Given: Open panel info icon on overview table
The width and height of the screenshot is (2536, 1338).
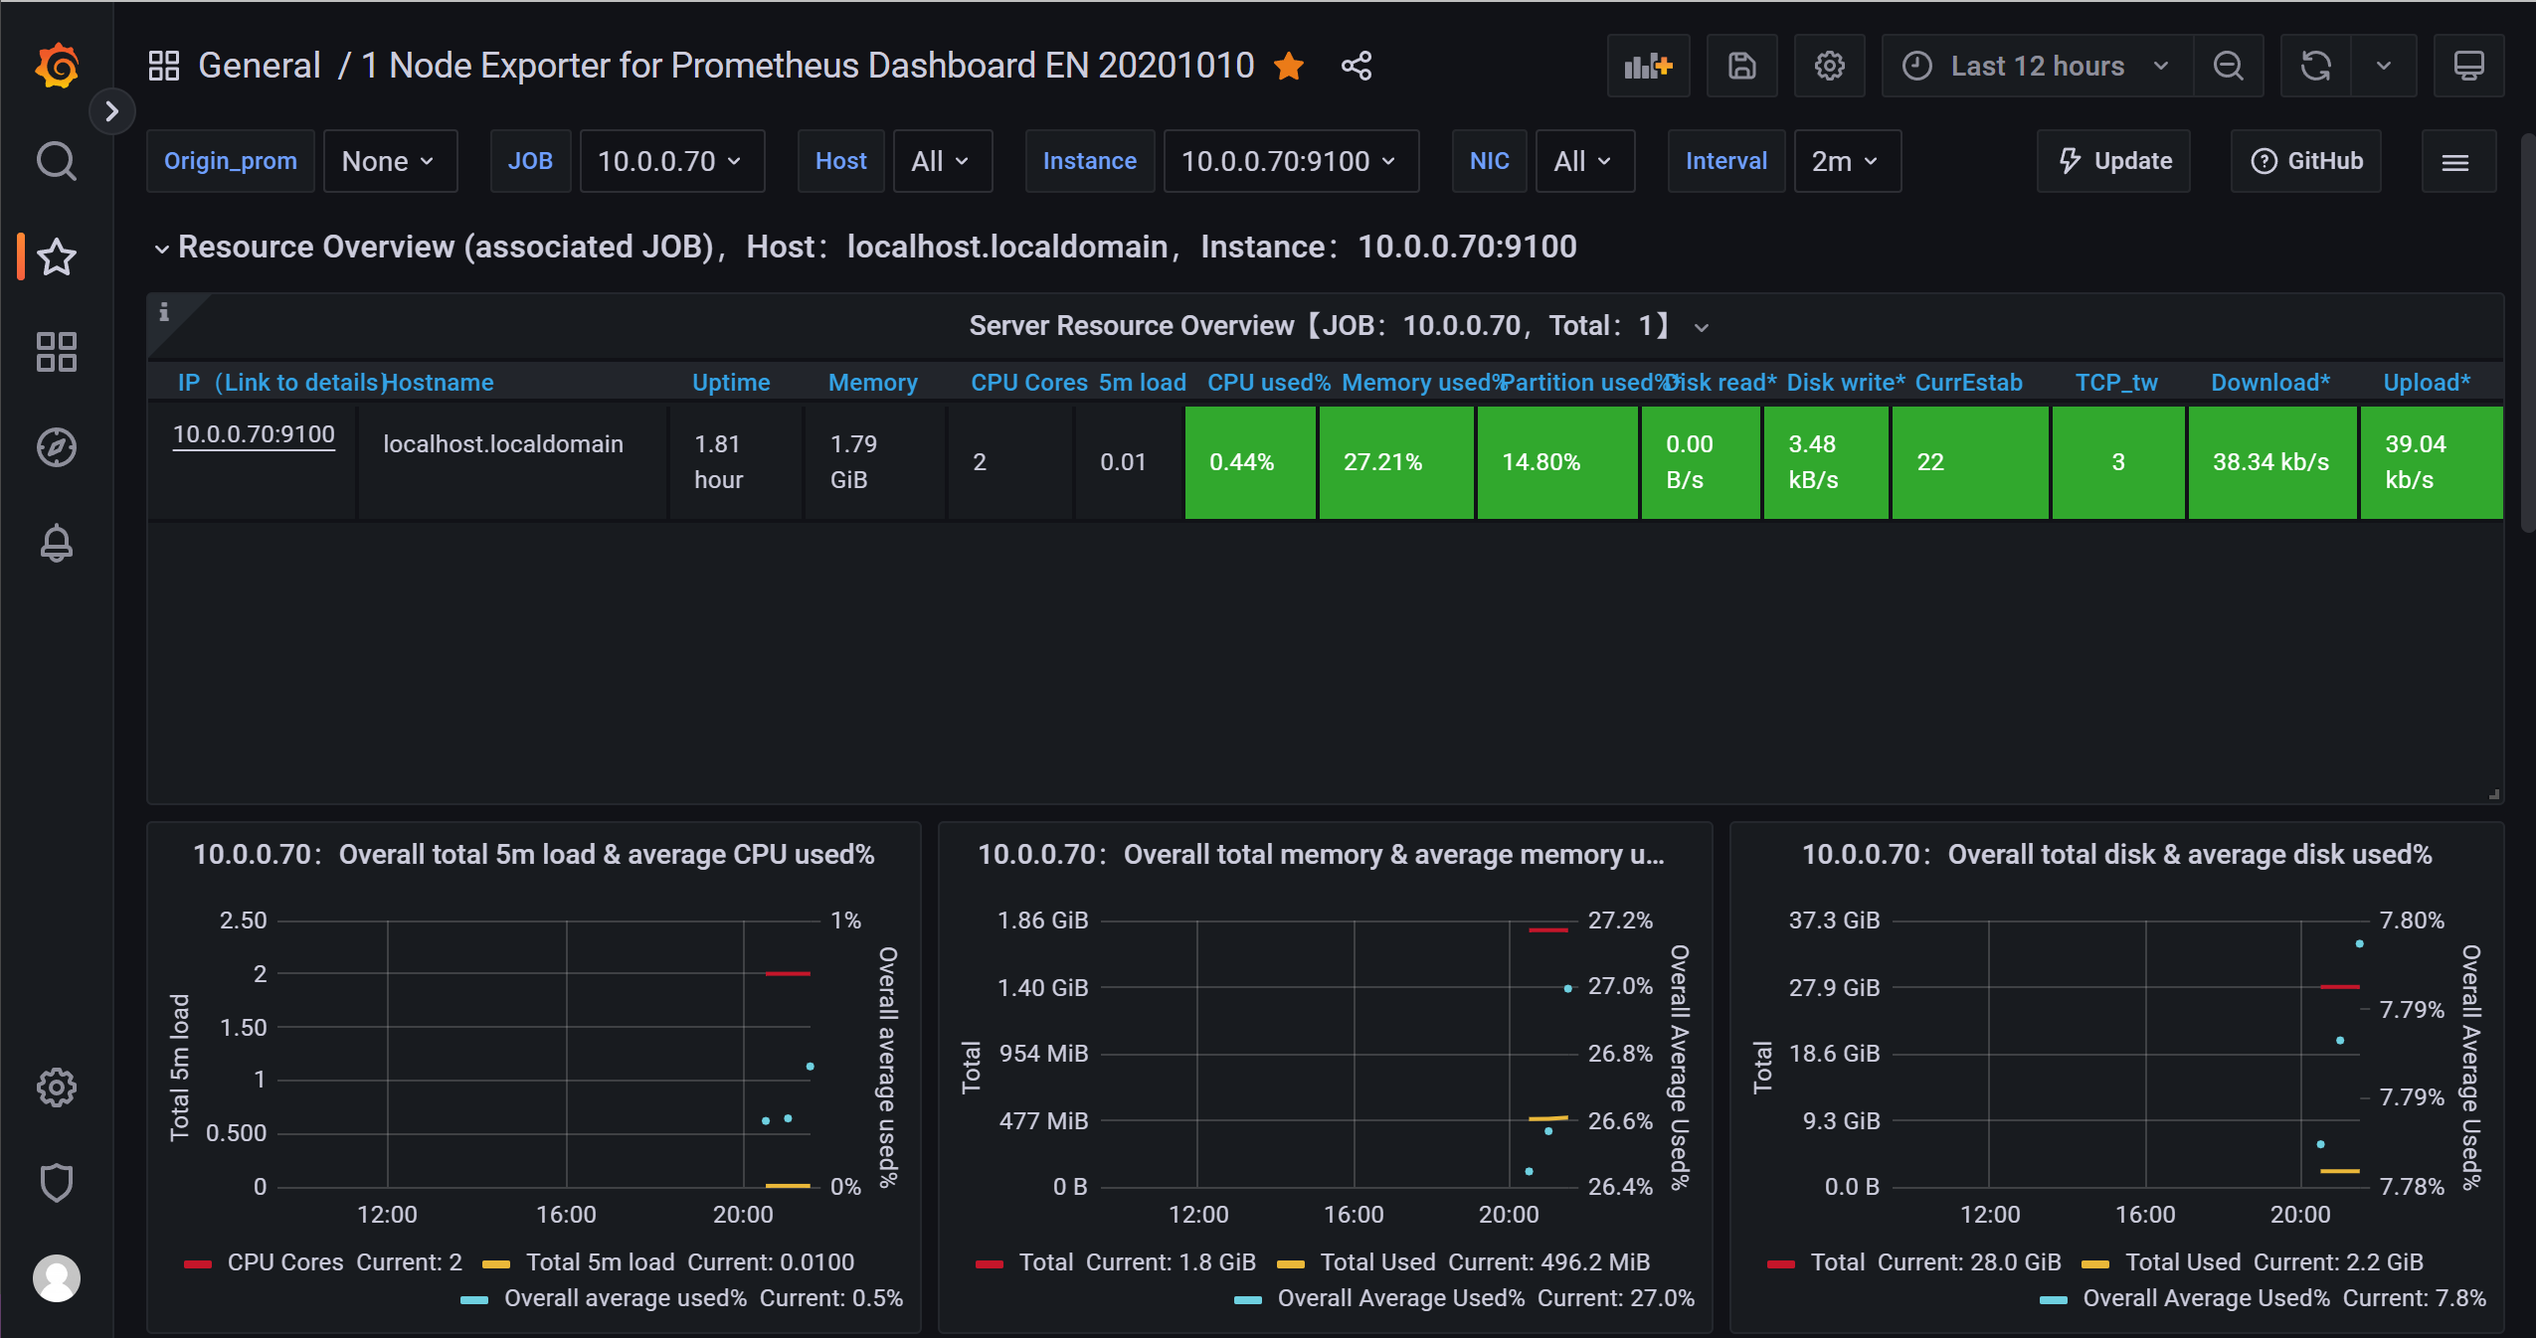Looking at the screenshot, I should tap(164, 312).
